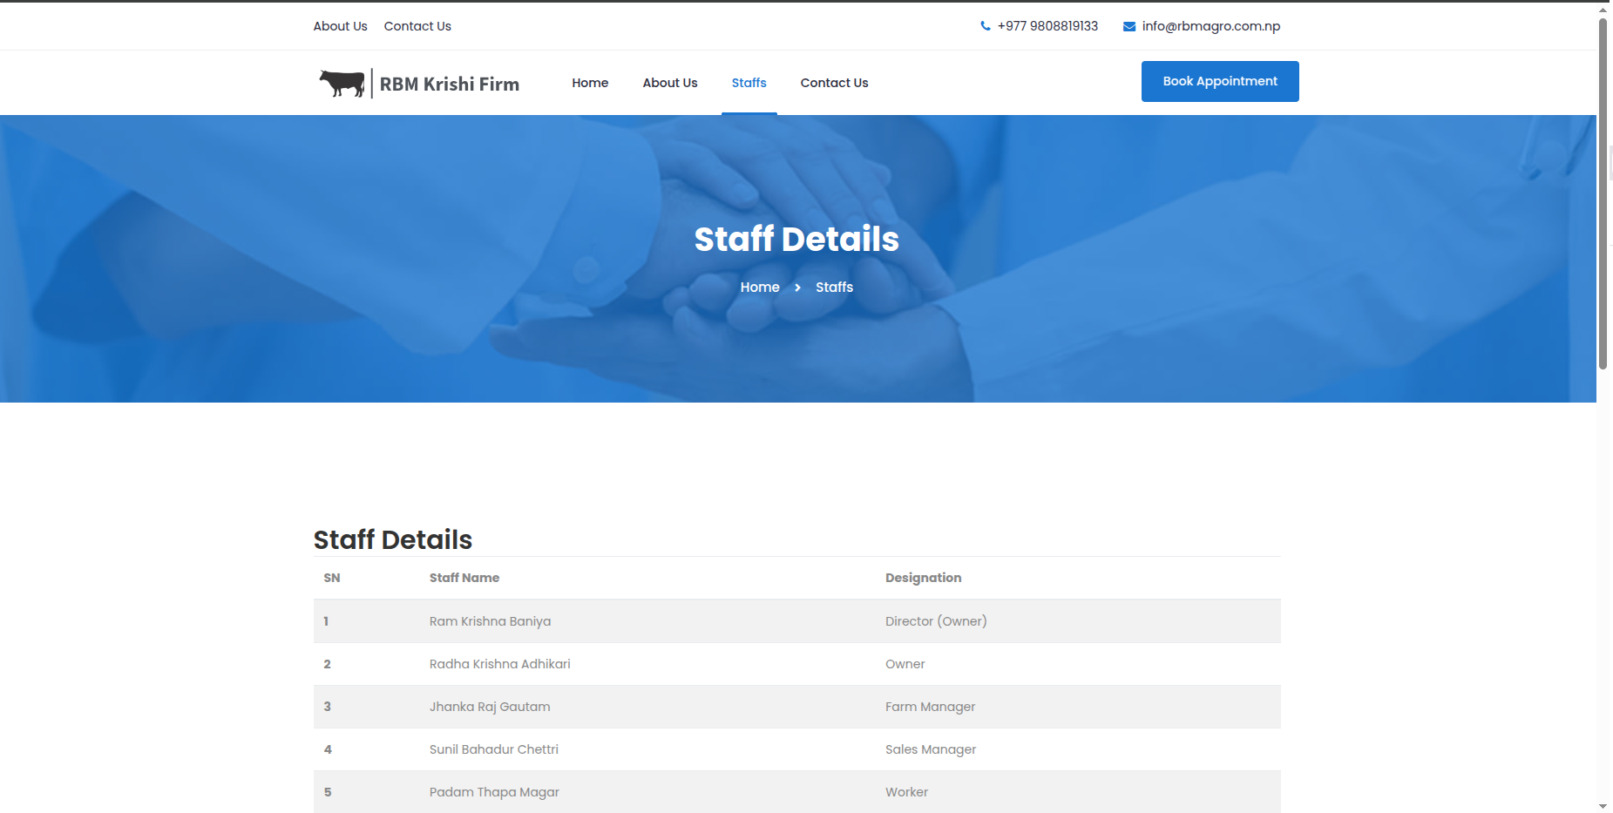Click the breadcrumb chevron arrow icon
The width and height of the screenshot is (1613, 813).
pos(797,288)
